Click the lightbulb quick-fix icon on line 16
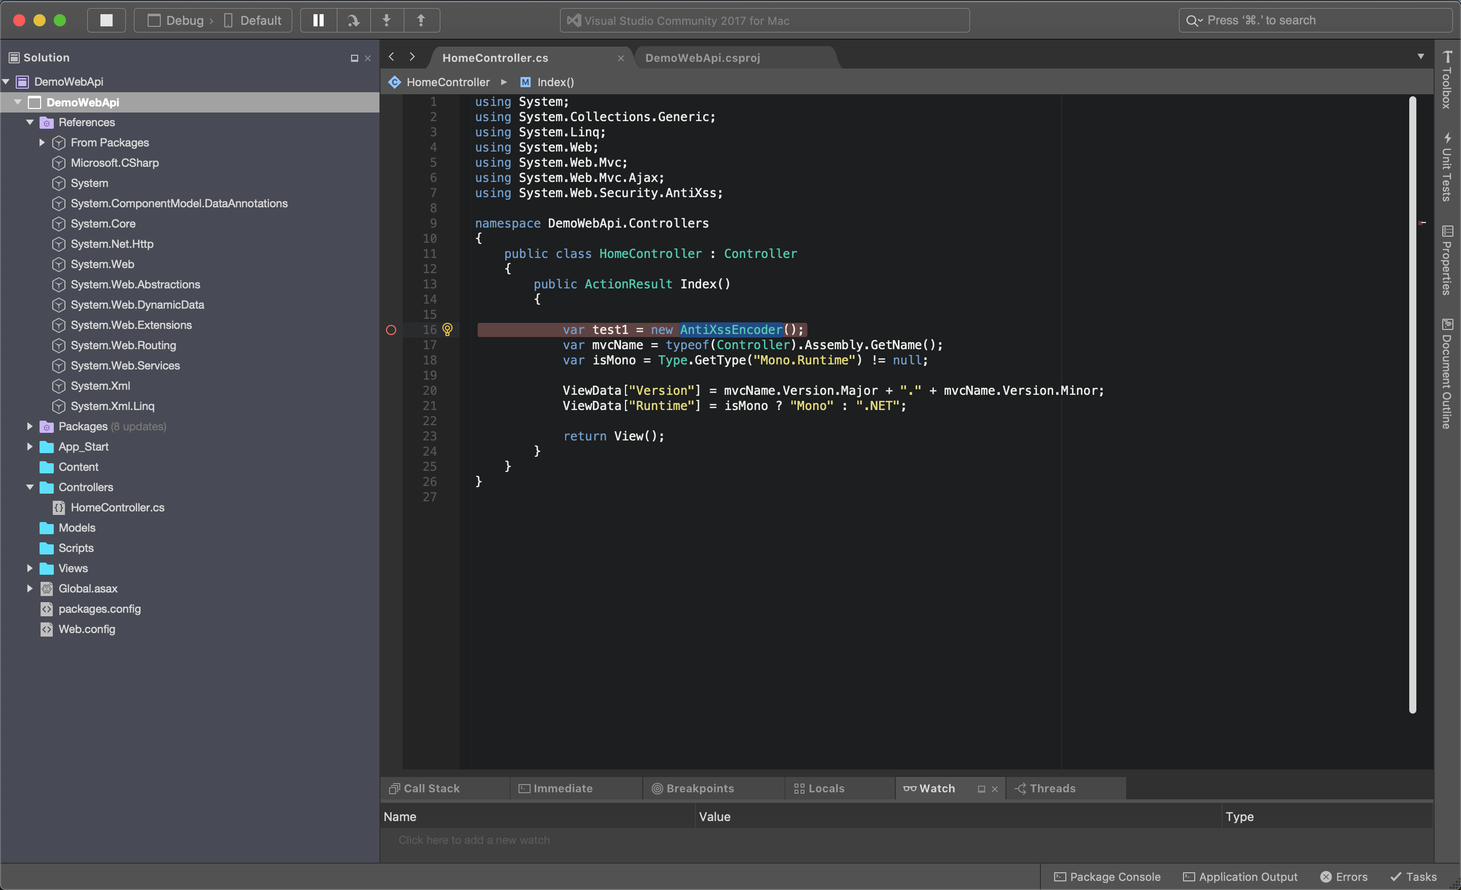Viewport: 1461px width, 890px height. (447, 329)
